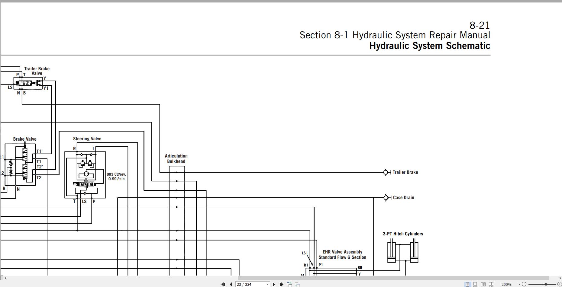Enable two-page facing view layout
This screenshot has height=287, width=562.
pyautogui.click(x=483, y=284)
